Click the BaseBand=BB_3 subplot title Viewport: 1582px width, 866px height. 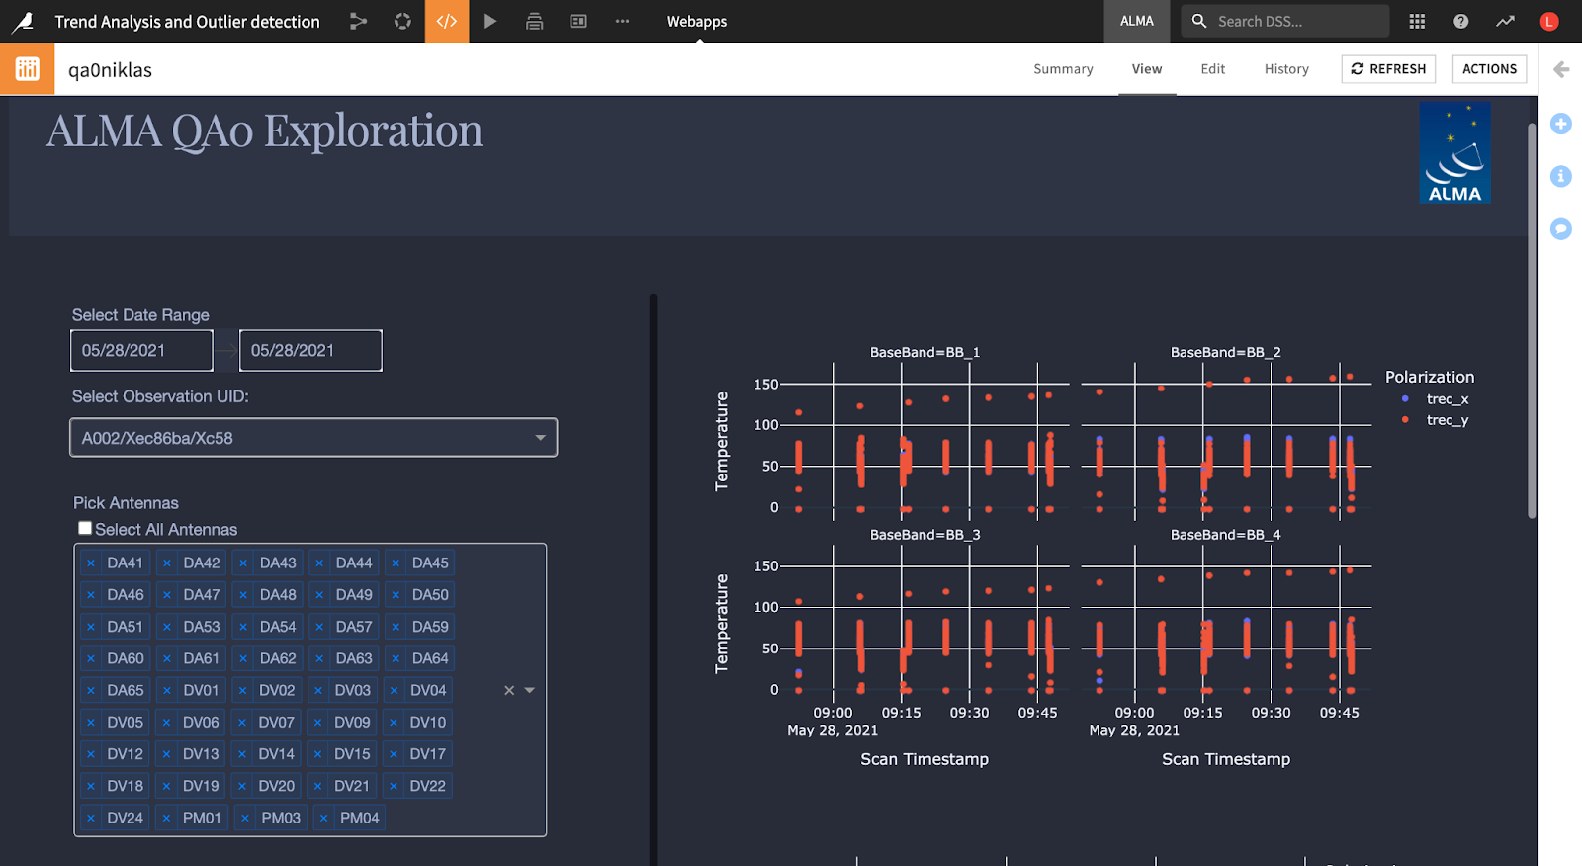tap(924, 535)
